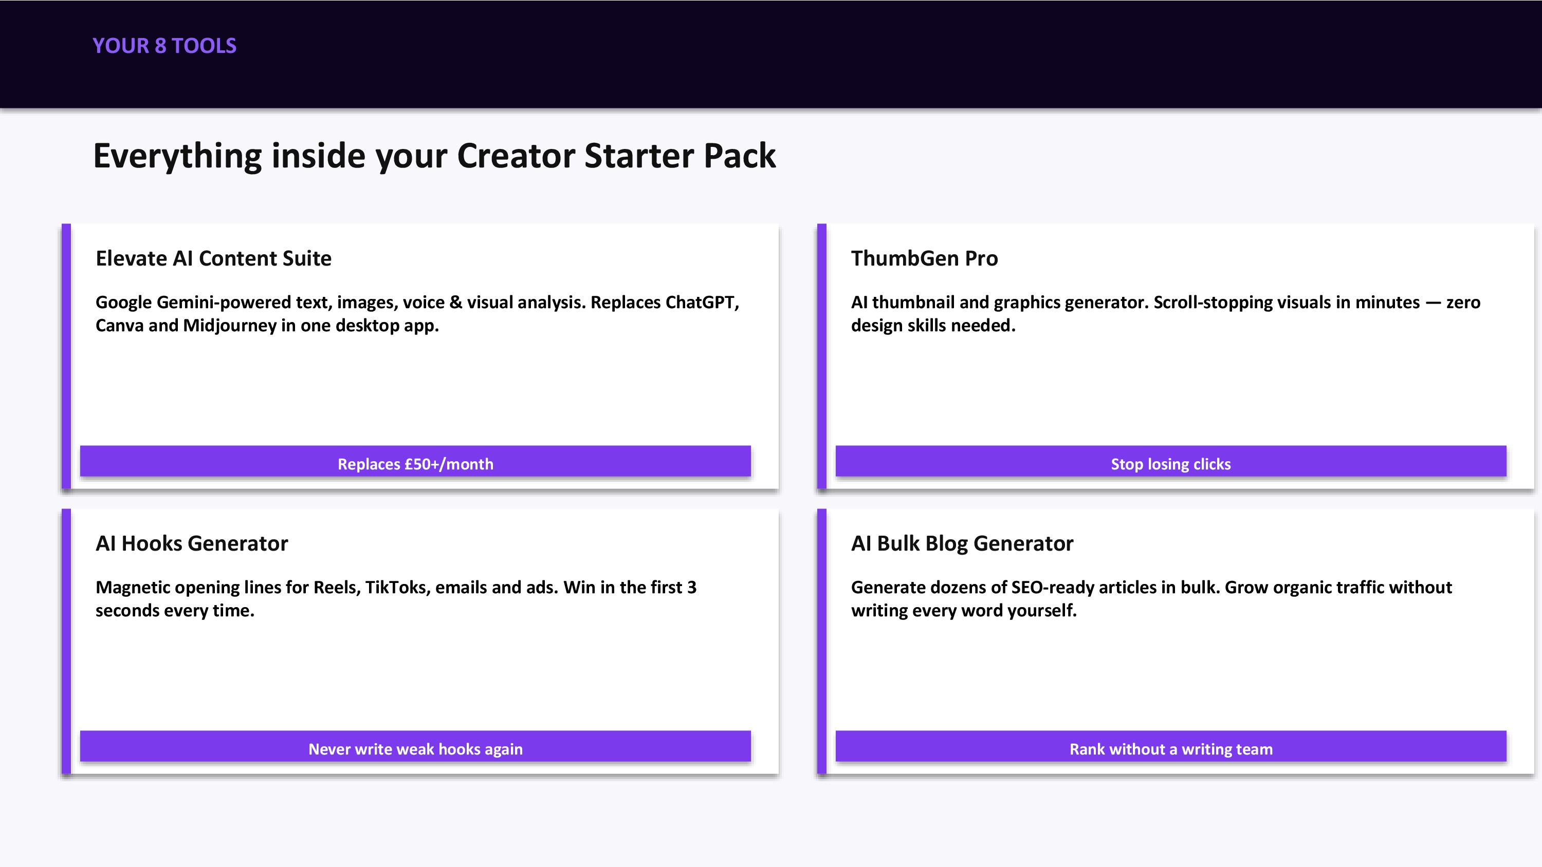
Task: Select the 'Elevate AI Content Suite' card title
Action: [x=214, y=258]
